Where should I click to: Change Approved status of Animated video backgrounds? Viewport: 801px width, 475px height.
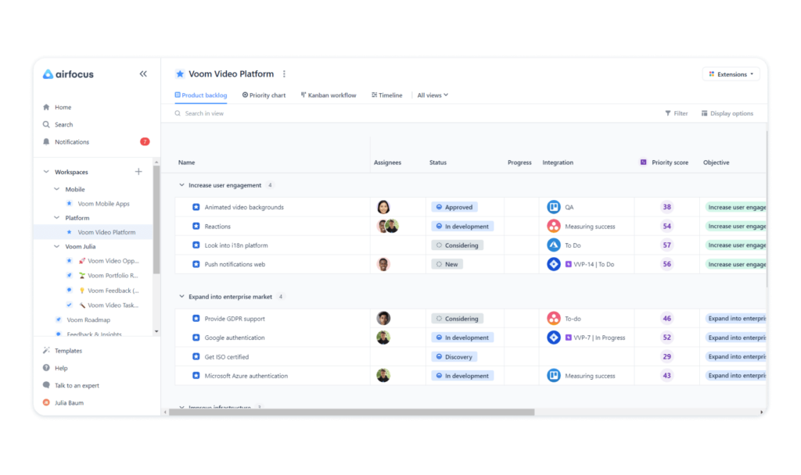454,207
